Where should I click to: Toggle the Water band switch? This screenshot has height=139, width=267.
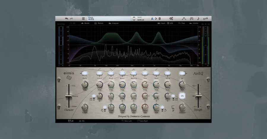(122, 73)
